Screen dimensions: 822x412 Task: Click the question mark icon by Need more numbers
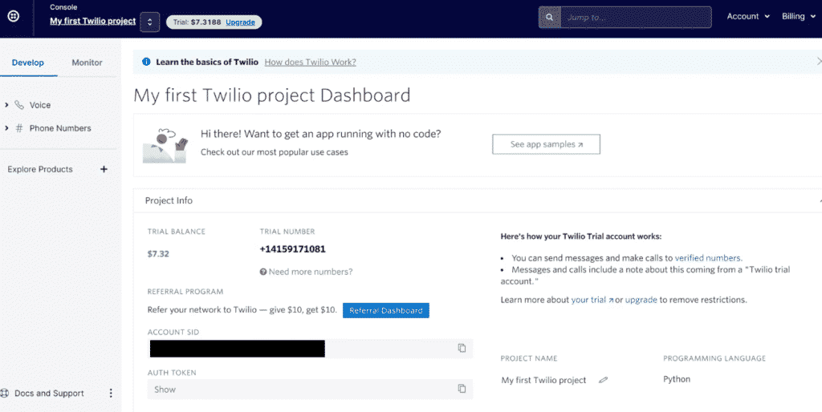263,273
